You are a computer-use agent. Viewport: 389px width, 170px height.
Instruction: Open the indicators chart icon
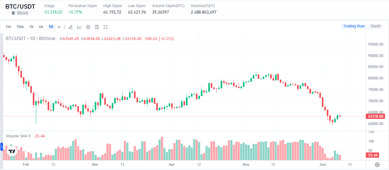coord(80,27)
